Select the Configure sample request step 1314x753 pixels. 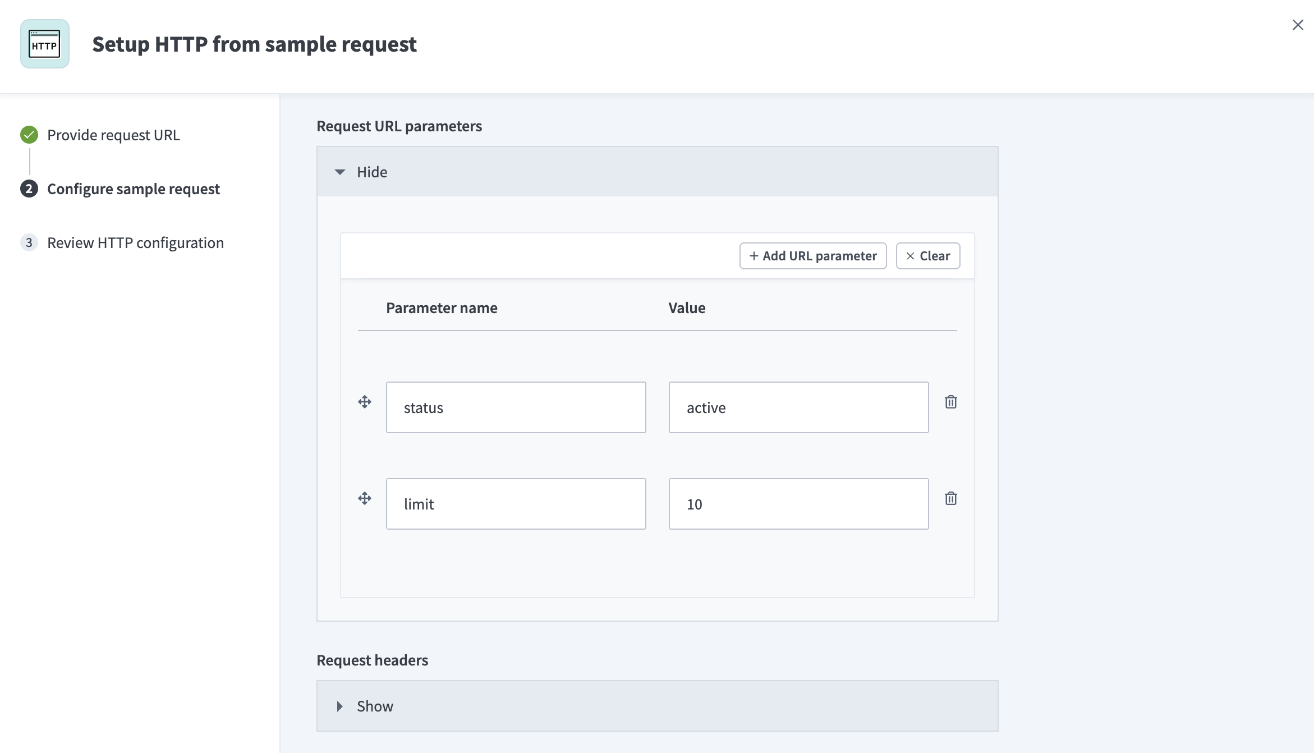(x=134, y=189)
